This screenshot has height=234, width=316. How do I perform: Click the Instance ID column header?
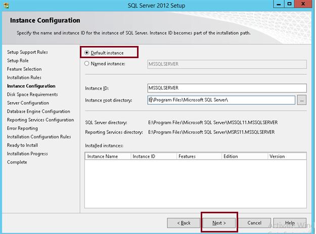(154, 157)
